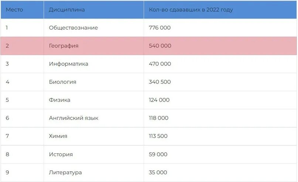Select the Литература discipline cell
Viewport: 298px width, 182px height.
(94, 172)
